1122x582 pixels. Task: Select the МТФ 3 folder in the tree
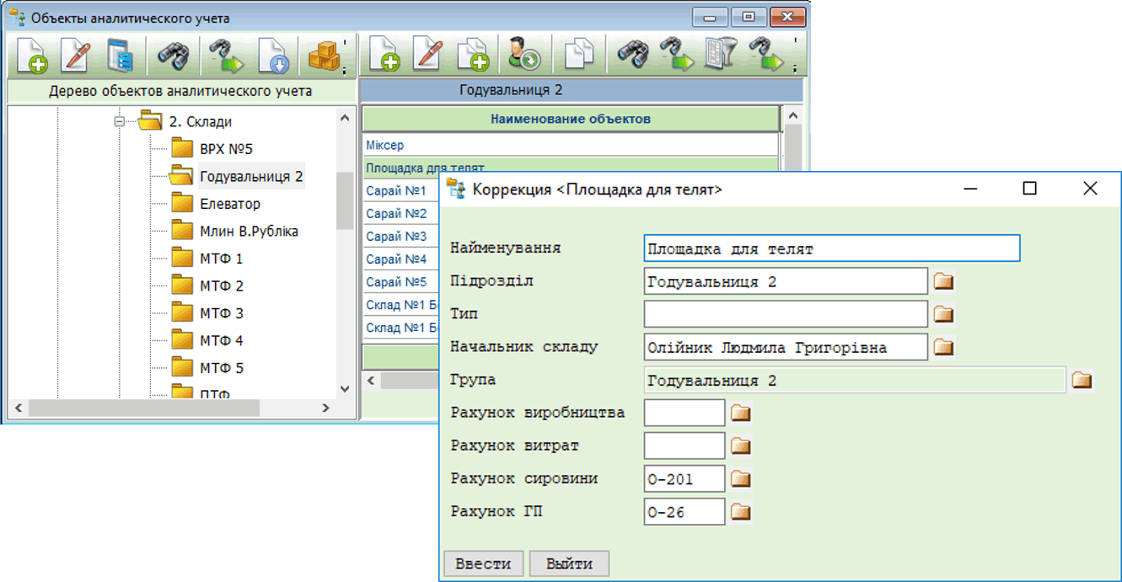point(221,313)
